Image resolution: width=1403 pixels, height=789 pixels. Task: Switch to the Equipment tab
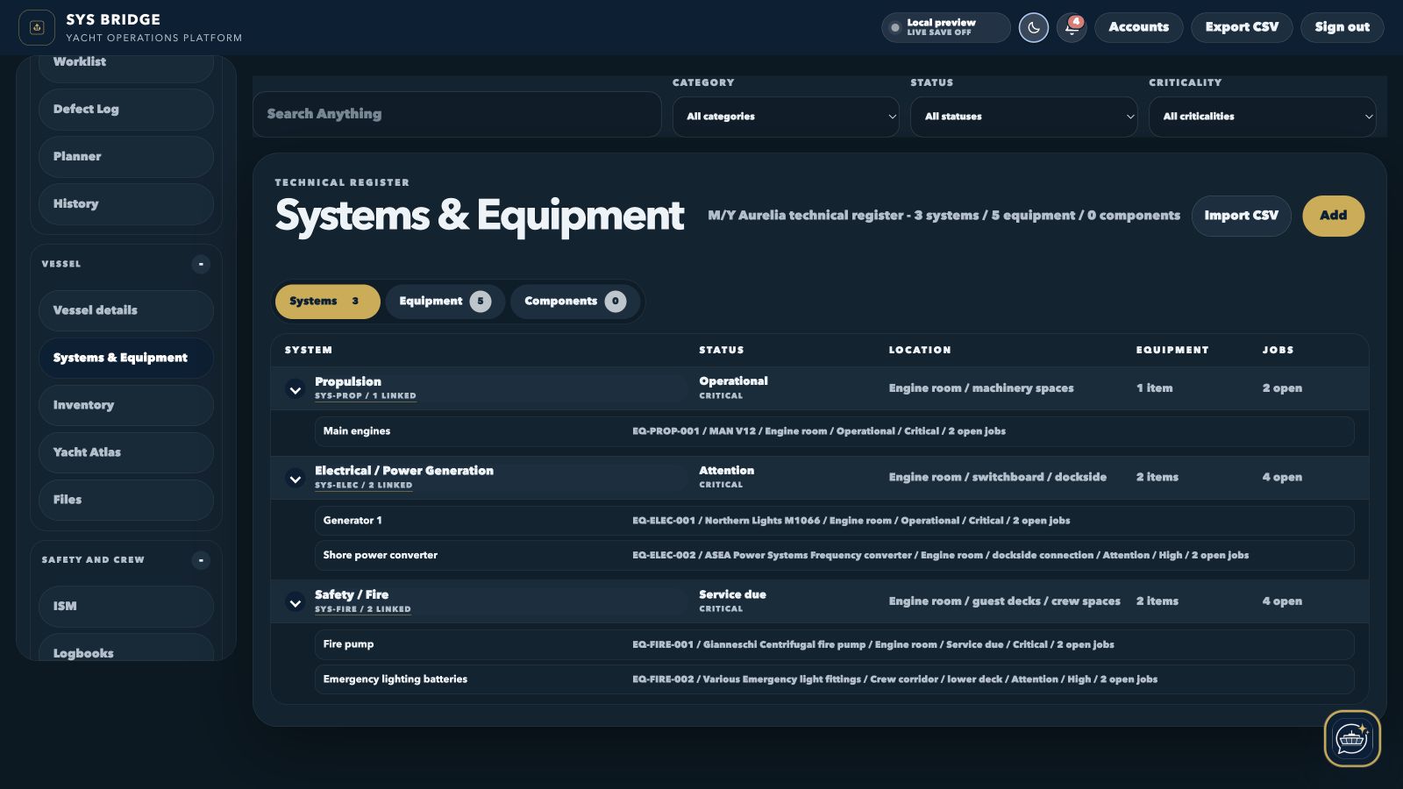445,302
